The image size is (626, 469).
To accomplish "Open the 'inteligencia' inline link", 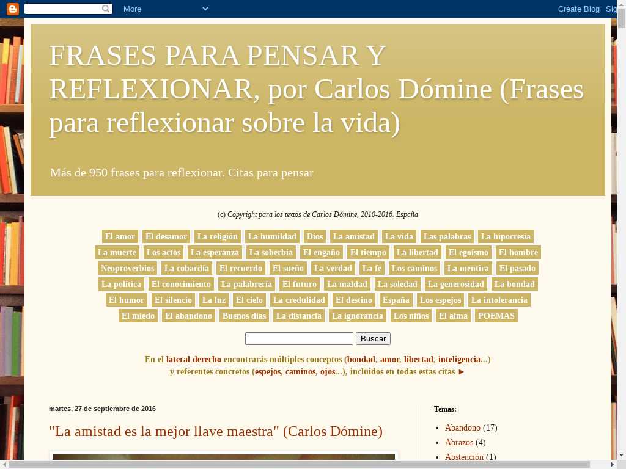I will 459,359.
